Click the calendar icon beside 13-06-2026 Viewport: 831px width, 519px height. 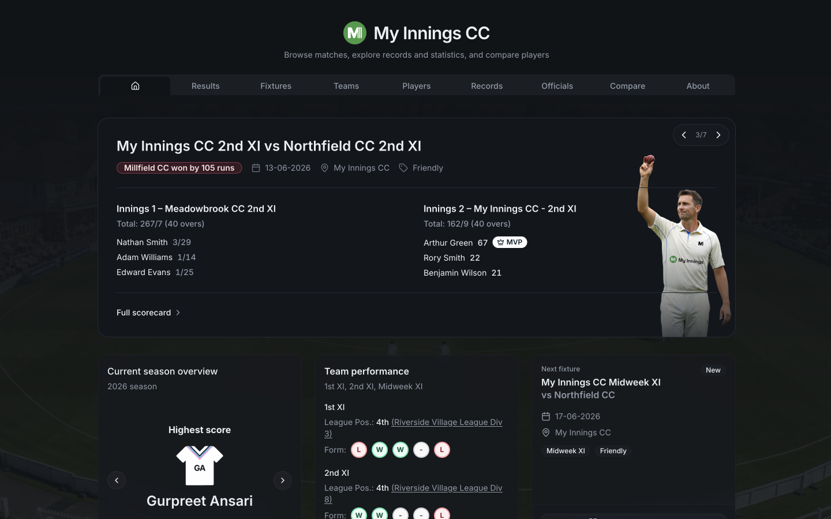pyautogui.click(x=256, y=168)
